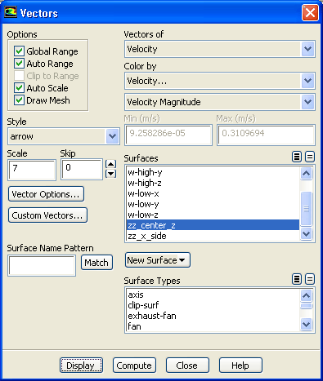Click the Surface Types scrollbar thumb
The width and height of the screenshot is (323, 381).
[307, 306]
